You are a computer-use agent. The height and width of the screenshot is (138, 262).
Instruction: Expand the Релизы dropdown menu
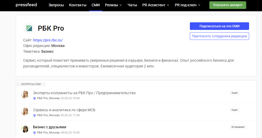[113, 5]
